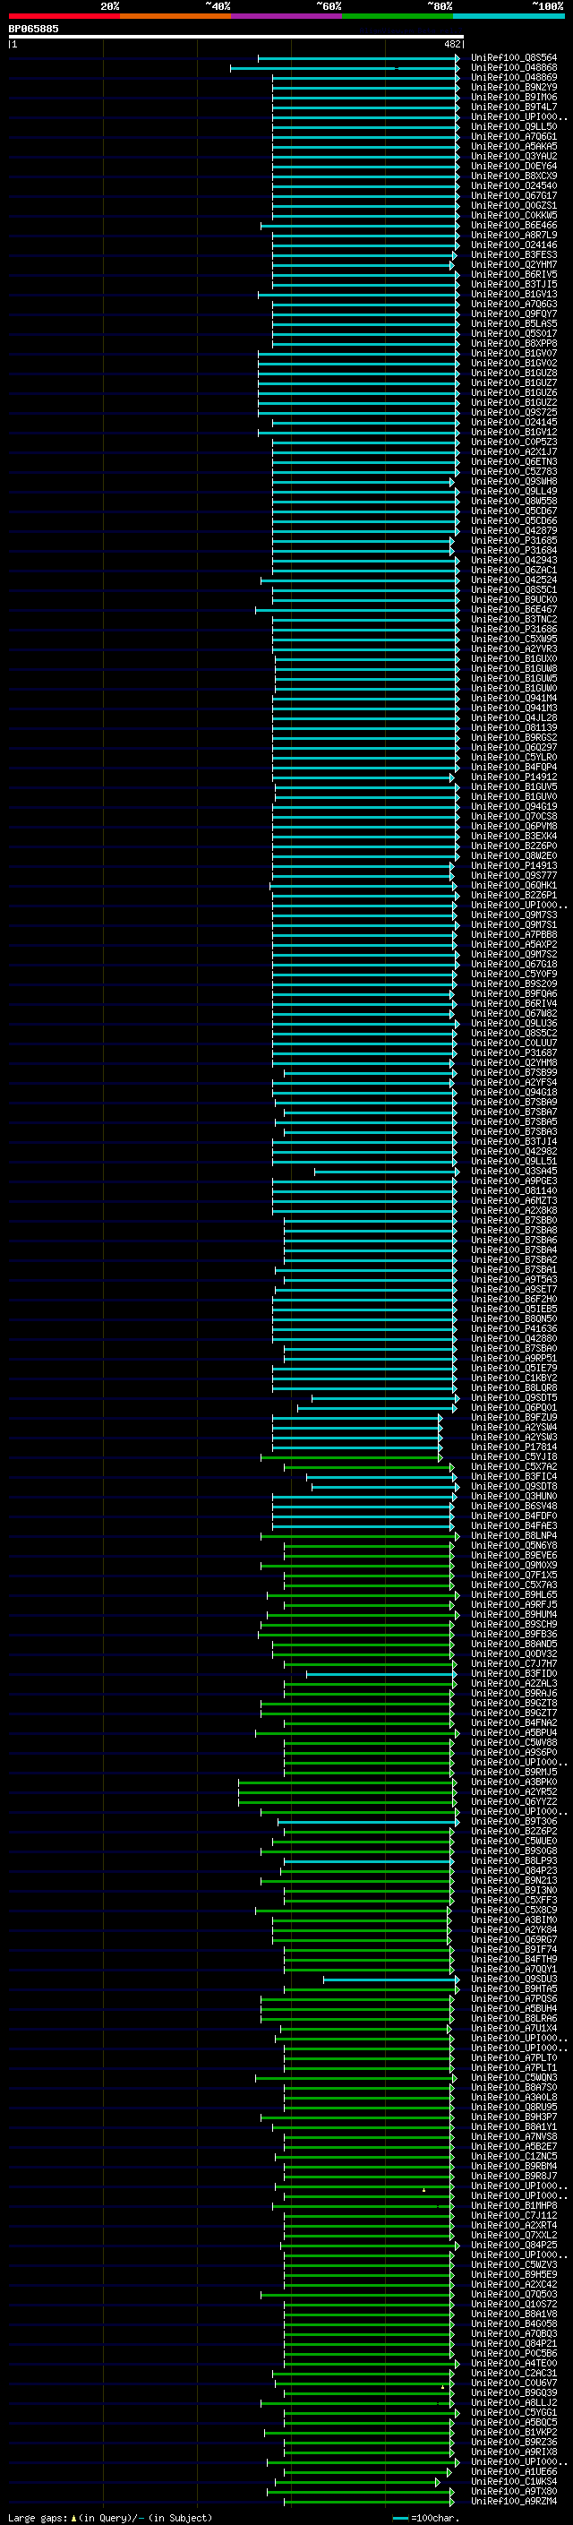
Task: Select the UniRef100_C5YJI8 label
Action: [513, 1457]
